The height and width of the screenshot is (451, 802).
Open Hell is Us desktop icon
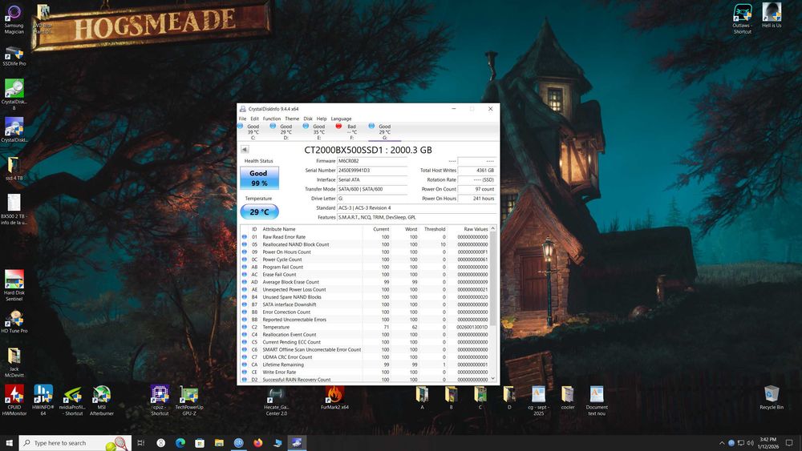772,15
